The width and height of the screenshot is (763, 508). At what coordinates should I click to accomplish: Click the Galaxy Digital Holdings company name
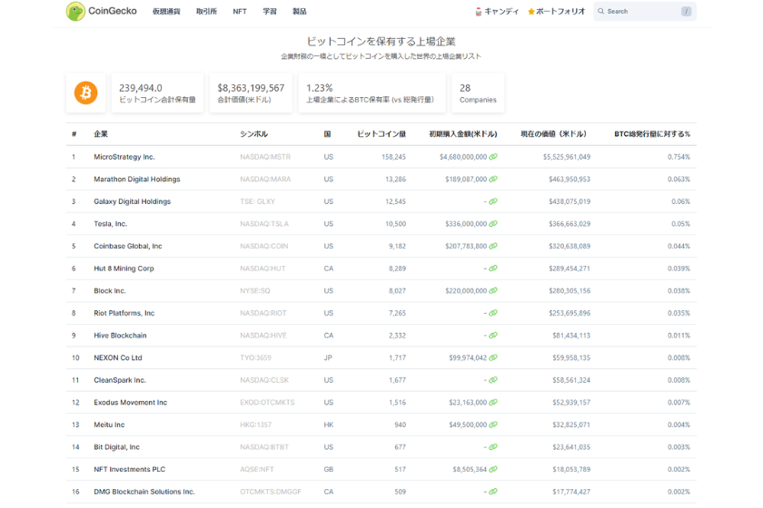[x=133, y=201]
